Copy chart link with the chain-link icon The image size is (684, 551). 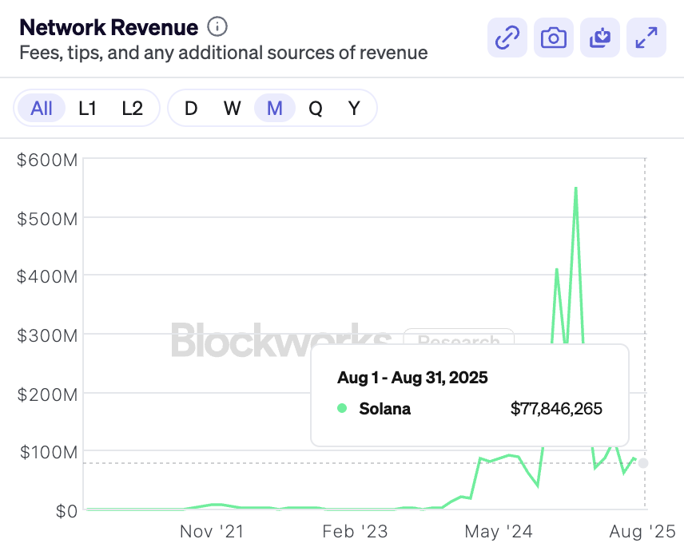pyautogui.click(x=507, y=38)
